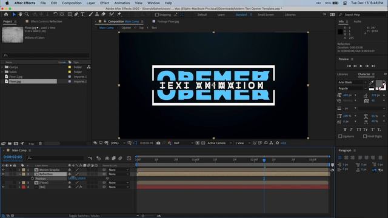388x218 pixels.
Task: Click Toggle Switches / Modes button
Action: tap(84, 216)
